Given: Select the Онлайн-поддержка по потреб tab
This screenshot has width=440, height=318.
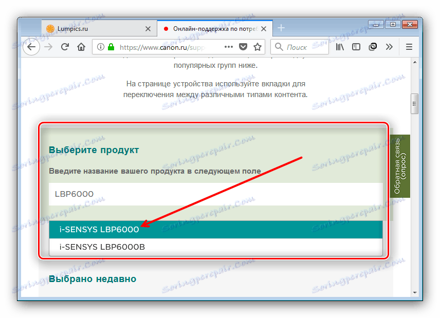Looking at the screenshot, I should [215, 28].
